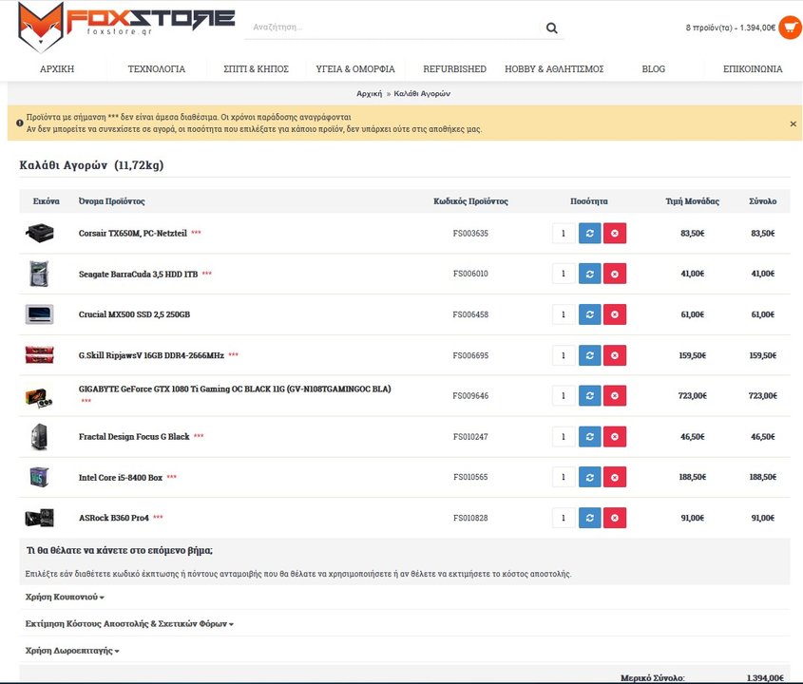Screen dimensions: 803x684
Task: Expand Χρήση Δωροεπιταγής section
Action: point(72,651)
